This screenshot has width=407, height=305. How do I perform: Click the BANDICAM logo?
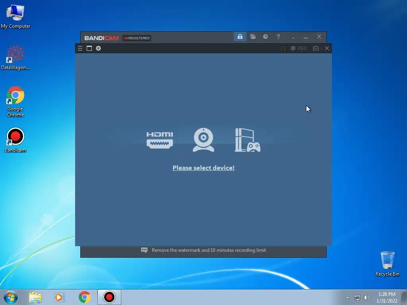pos(101,38)
